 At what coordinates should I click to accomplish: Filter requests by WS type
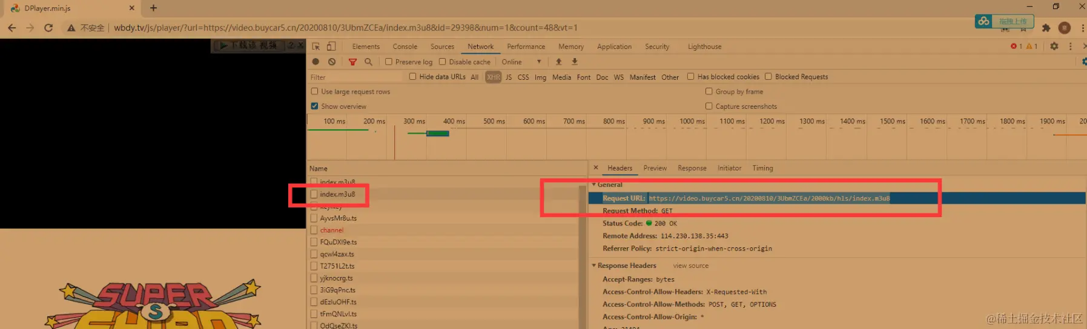coord(618,77)
